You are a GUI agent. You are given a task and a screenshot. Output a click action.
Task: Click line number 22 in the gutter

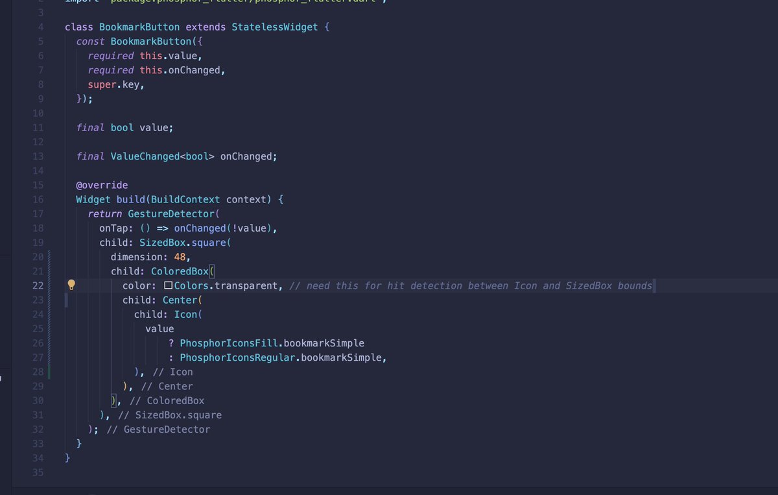pos(38,285)
